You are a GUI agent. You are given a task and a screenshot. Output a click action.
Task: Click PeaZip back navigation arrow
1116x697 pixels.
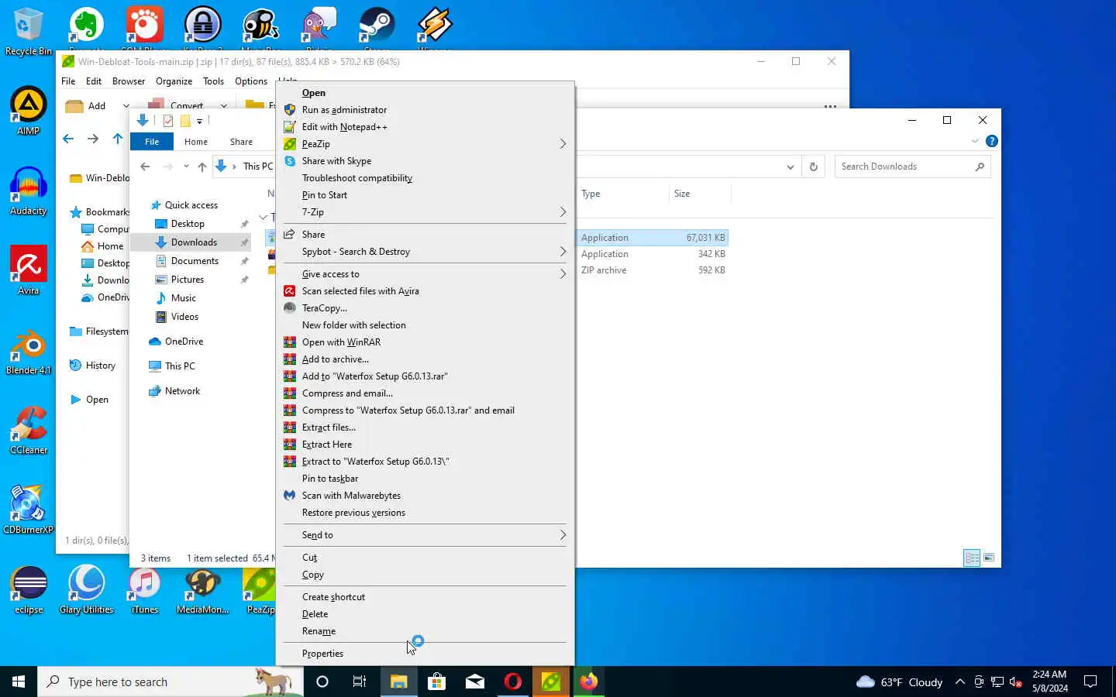pos(68,139)
